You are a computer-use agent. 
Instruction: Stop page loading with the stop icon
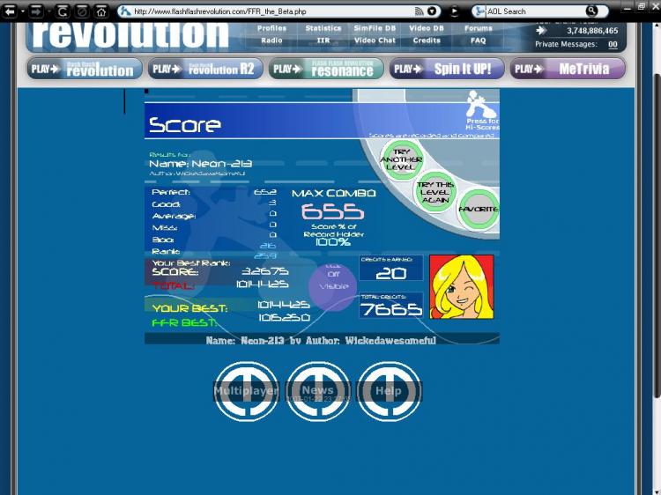82,11
